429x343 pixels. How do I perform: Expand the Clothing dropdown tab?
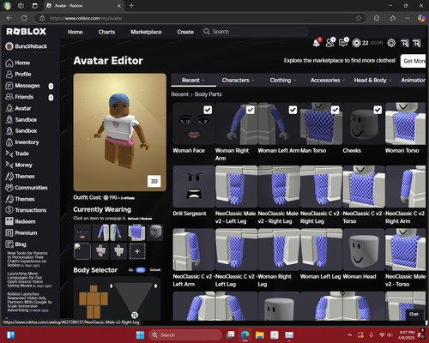(x=283, y=81)
